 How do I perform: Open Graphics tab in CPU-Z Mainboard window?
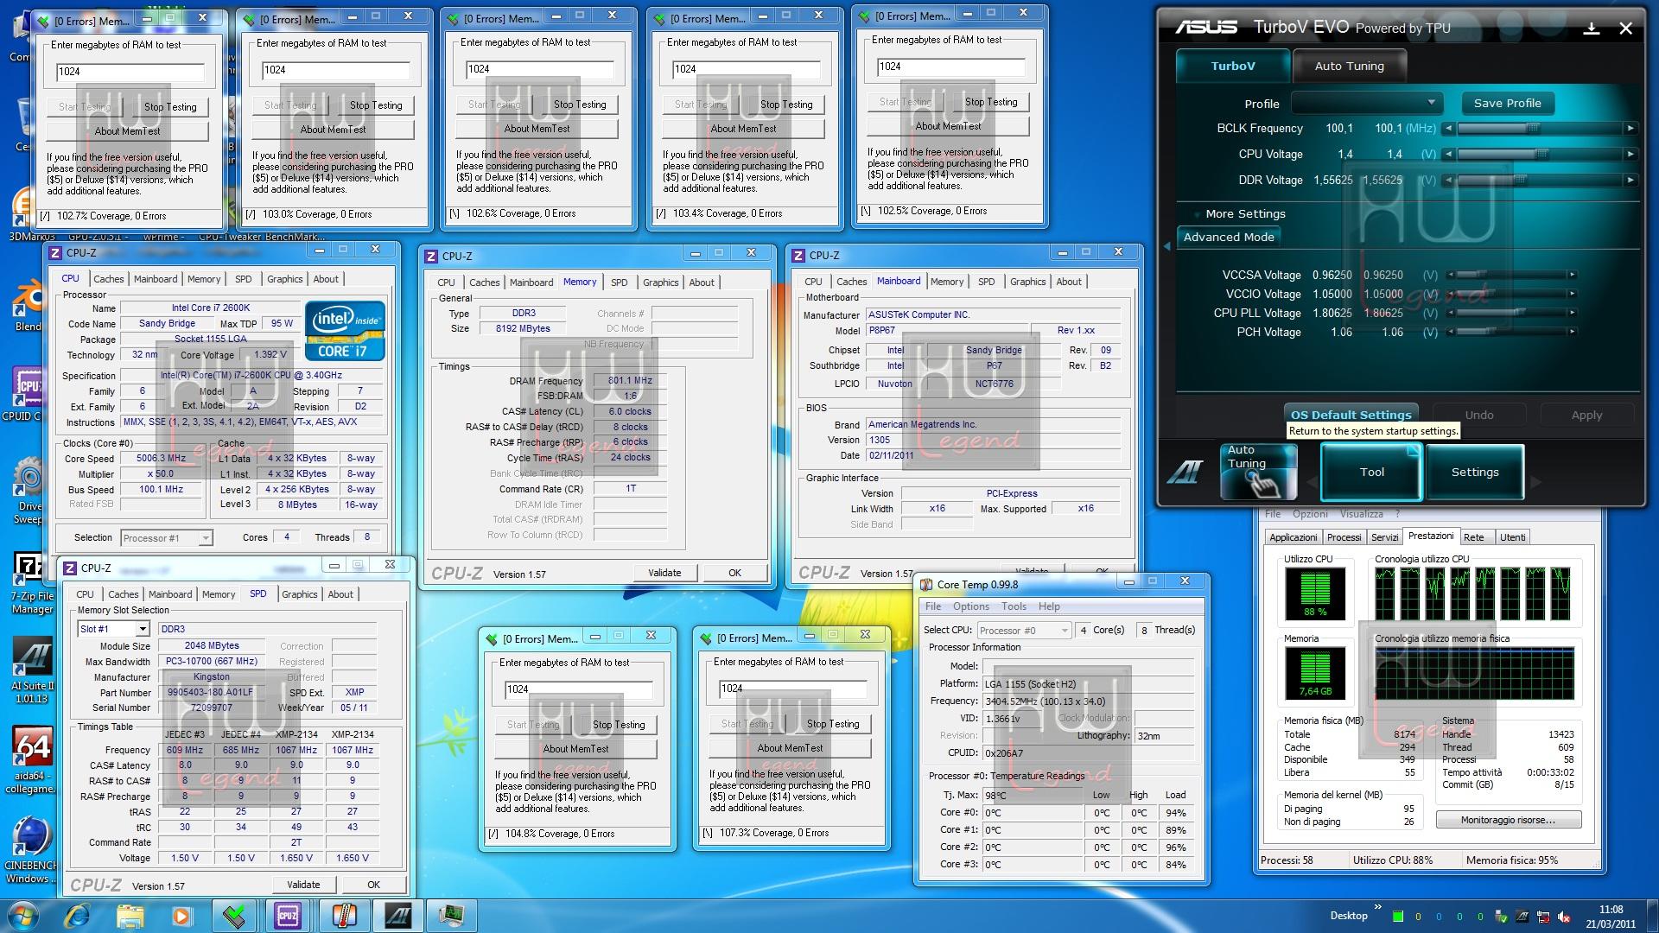point(1027,282)
